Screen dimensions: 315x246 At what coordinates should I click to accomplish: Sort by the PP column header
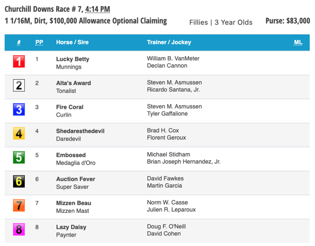(39, 42)
